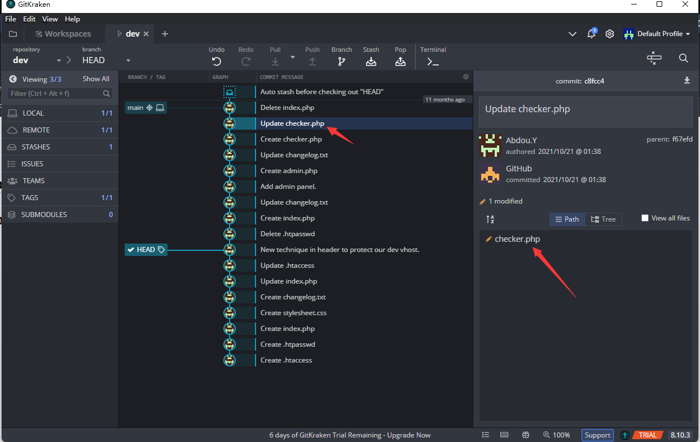Screen dimensions: 700x442
Task: Select the HEAD tag label
Action: pos(146,250)
